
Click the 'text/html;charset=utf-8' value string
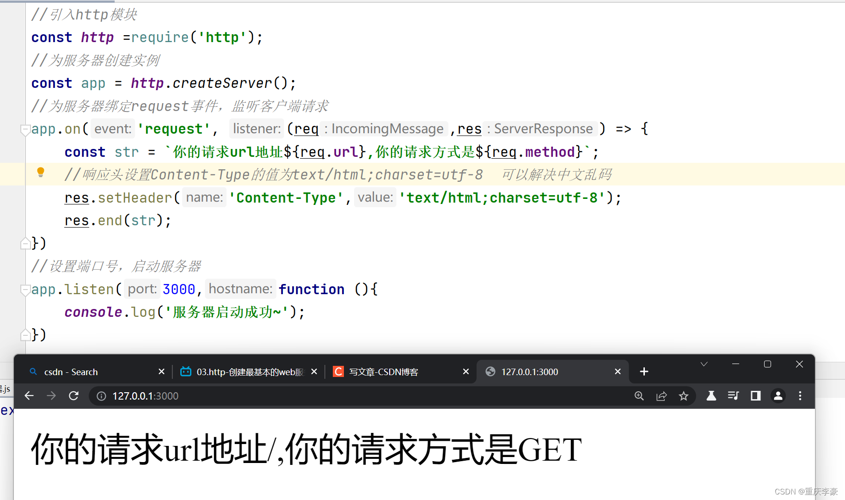point(502,198)
